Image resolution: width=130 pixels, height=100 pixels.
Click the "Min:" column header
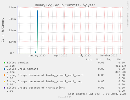[99, 60]
